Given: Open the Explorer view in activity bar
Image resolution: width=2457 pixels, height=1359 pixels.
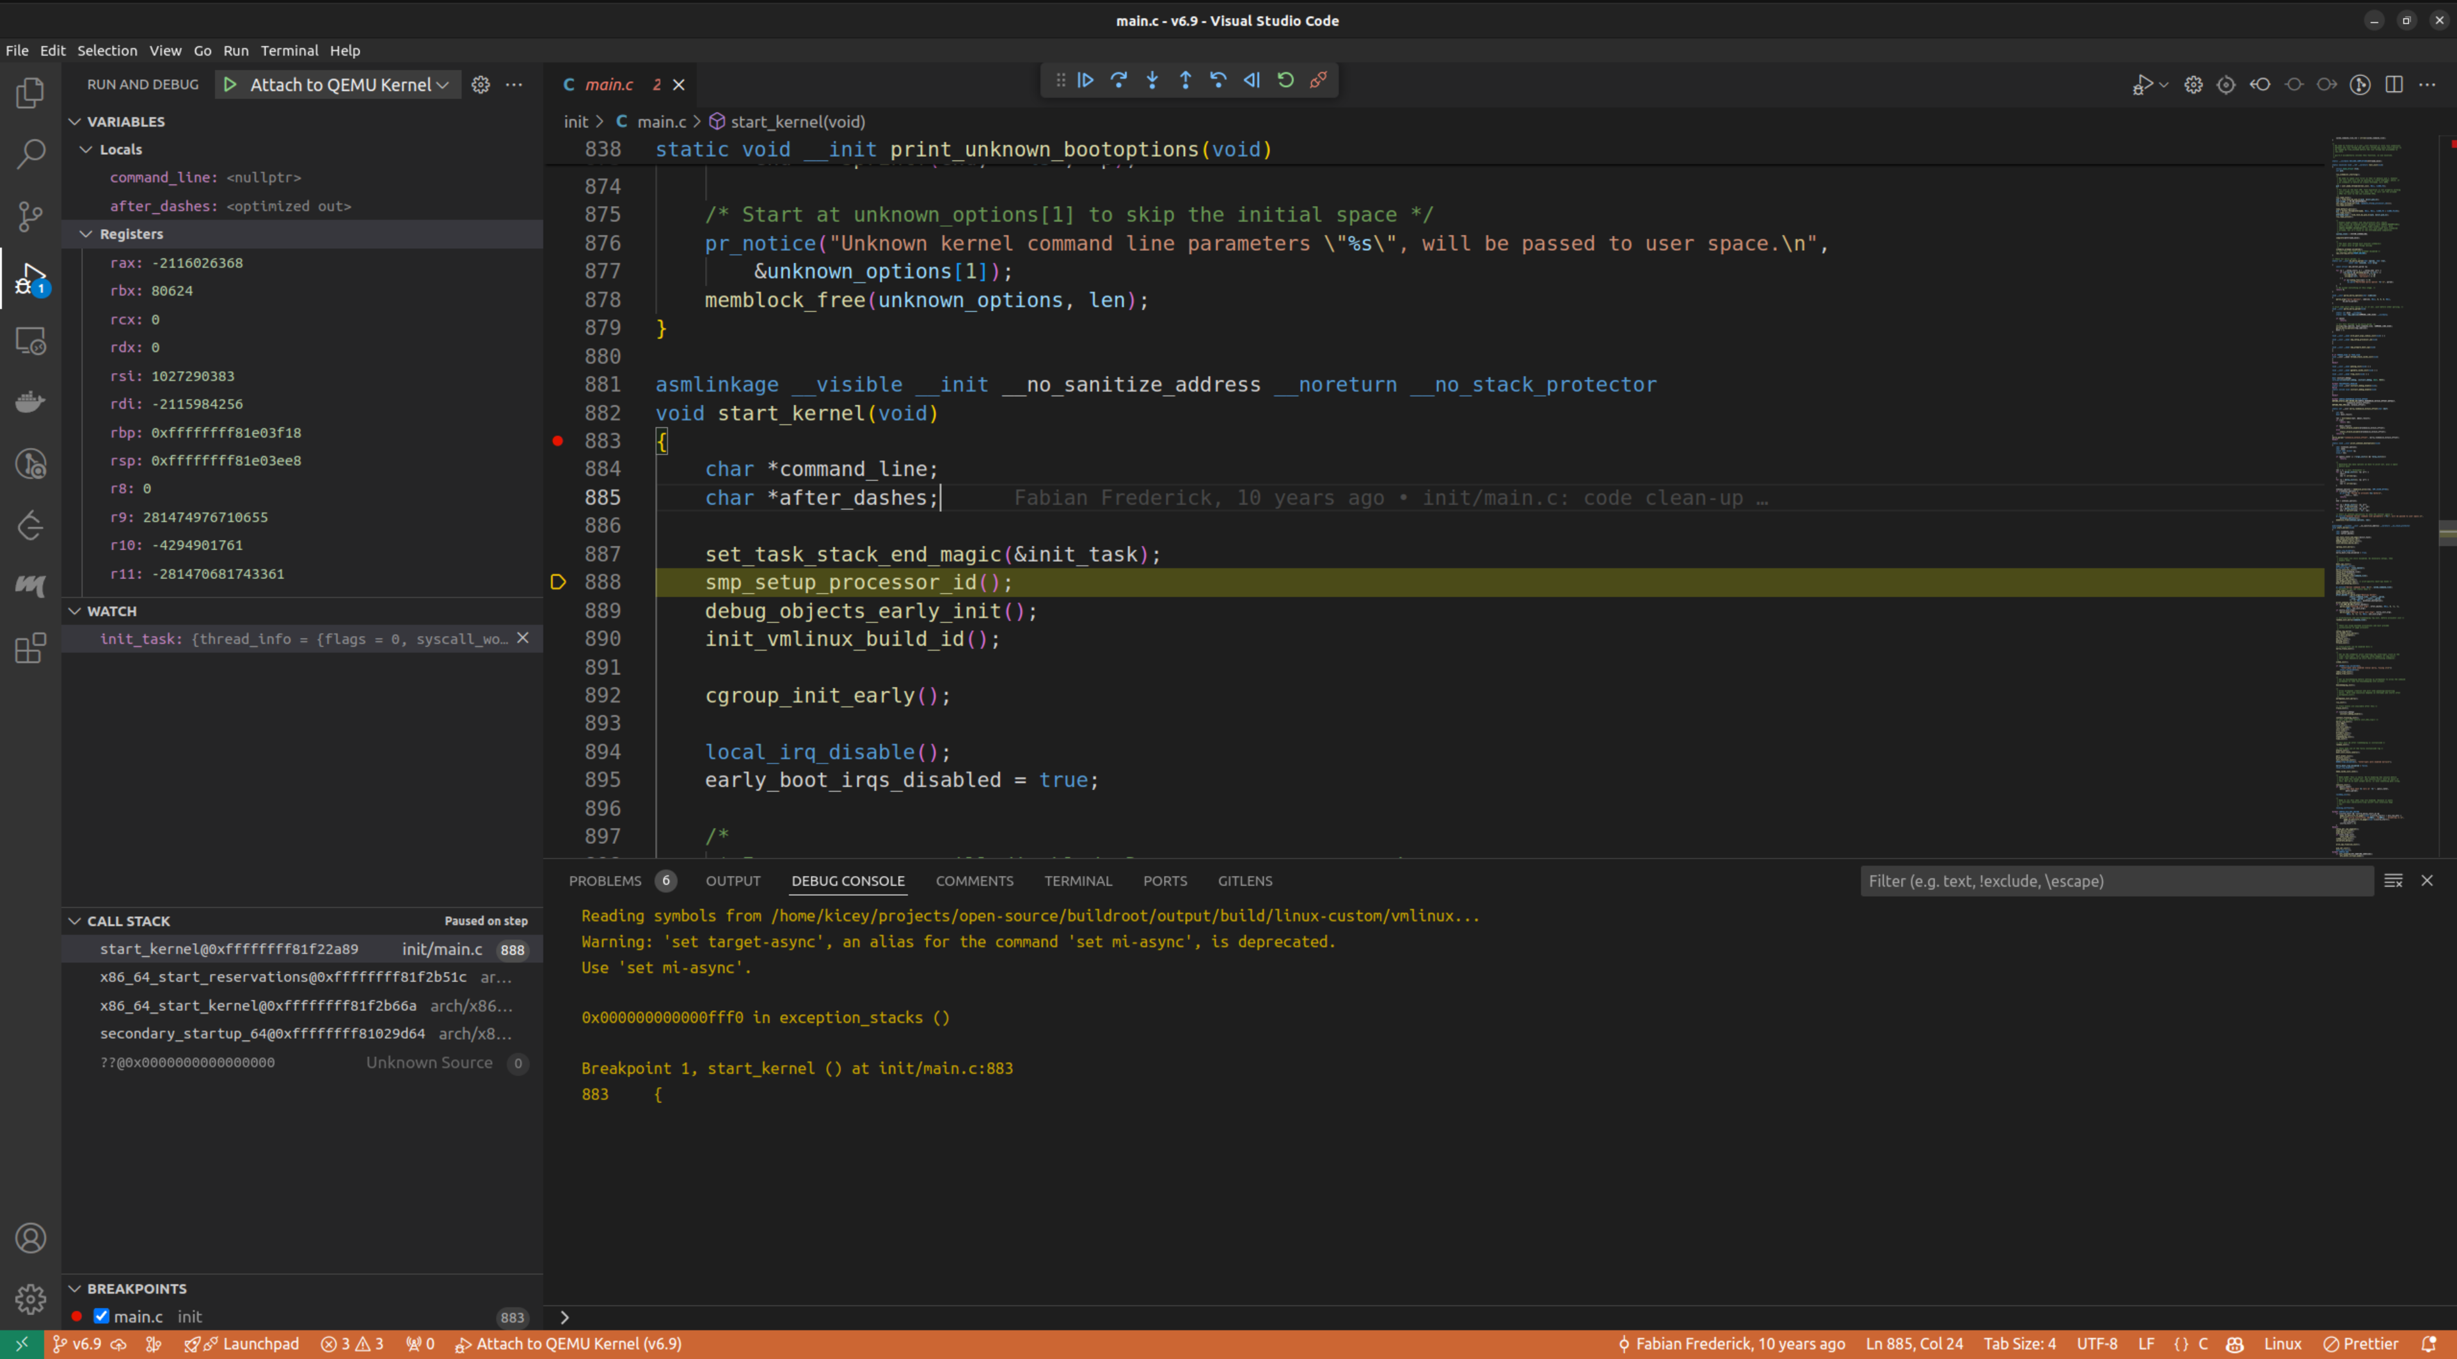Looking at the screenshot, I should click(x=31, y=93).
